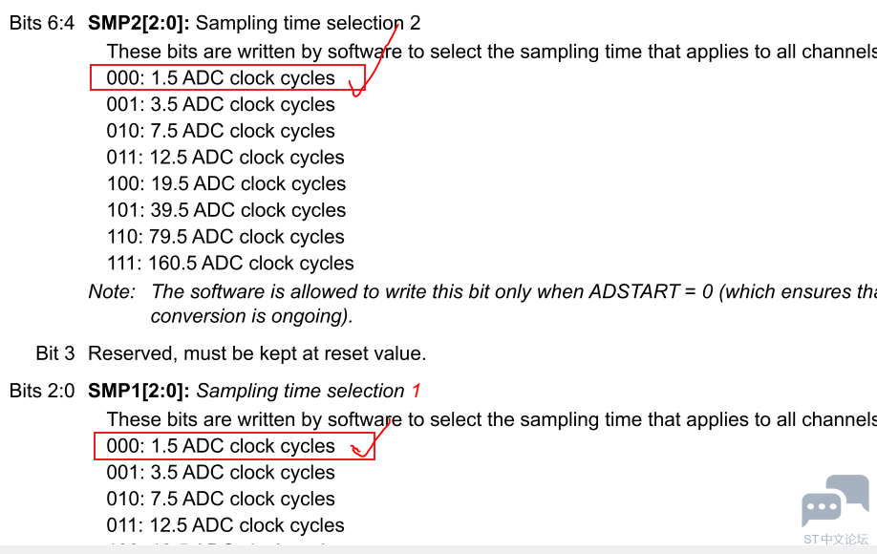The height and width of the screenshot is (554, 877).
Task: Click the red checkmark beside SMP2 000 entry
Action: (x=374, y=58)
